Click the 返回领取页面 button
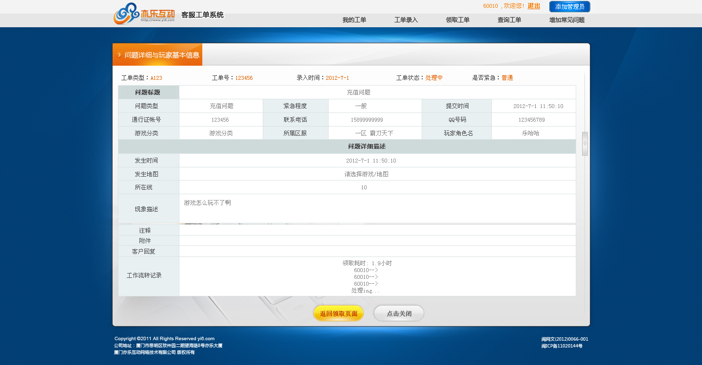The image size is (702, 365). 338,313
